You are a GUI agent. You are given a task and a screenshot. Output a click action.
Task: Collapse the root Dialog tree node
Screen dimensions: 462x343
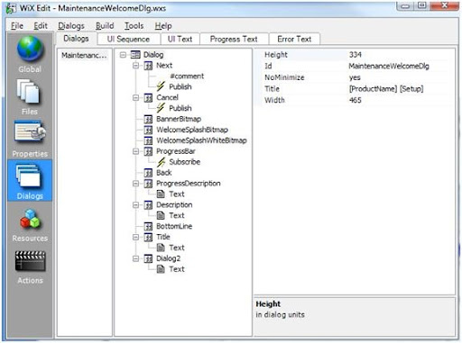click(123, 55)
